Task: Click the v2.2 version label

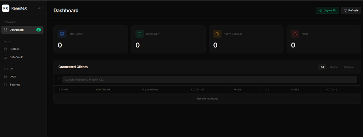Action: click(40, 8)
